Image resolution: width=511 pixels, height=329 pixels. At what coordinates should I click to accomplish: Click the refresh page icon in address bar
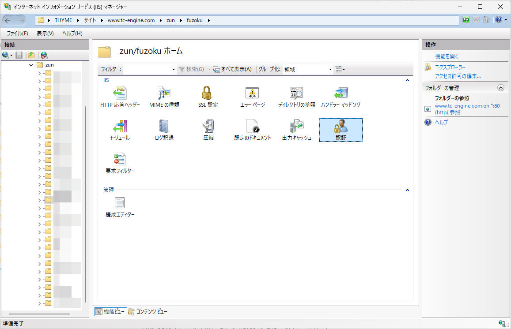[x=466, y=20]
